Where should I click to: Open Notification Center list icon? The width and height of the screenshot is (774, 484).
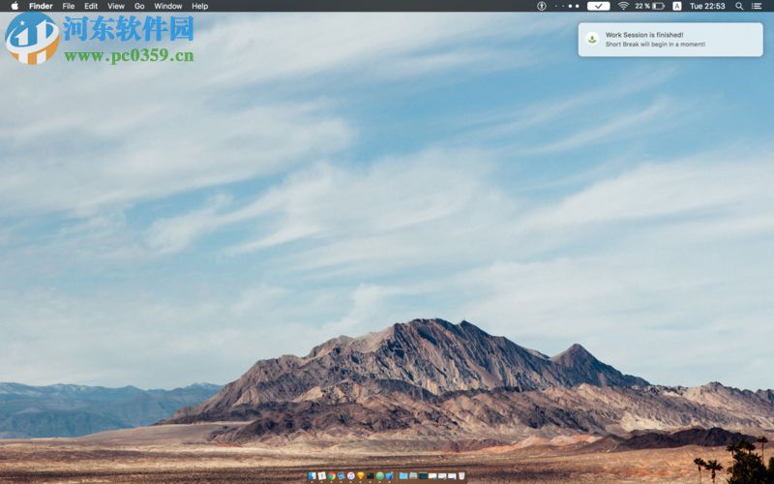click(757, 6)
